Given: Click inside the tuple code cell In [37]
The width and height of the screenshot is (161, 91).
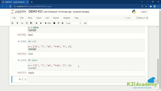Looking at the screenshot, I should 86,64.
